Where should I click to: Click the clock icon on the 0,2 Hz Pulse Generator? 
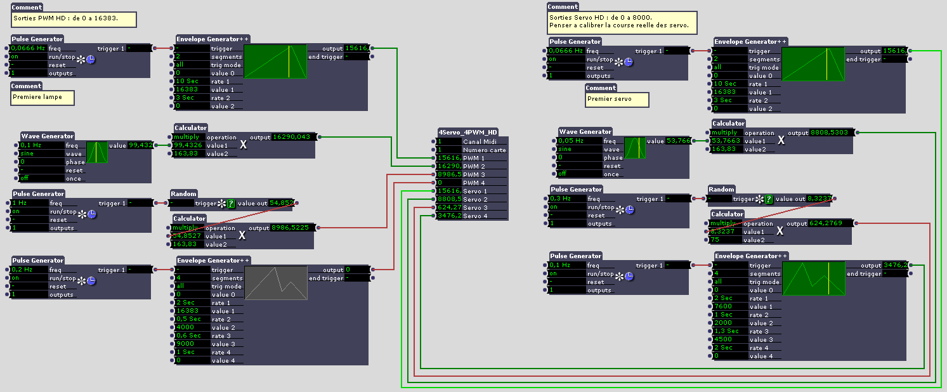coord(91,281)
